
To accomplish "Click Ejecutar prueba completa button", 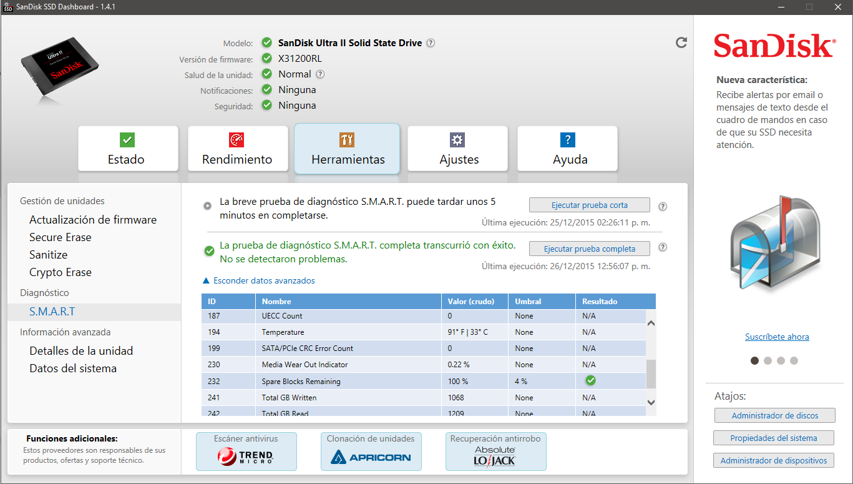I will 590,249.
